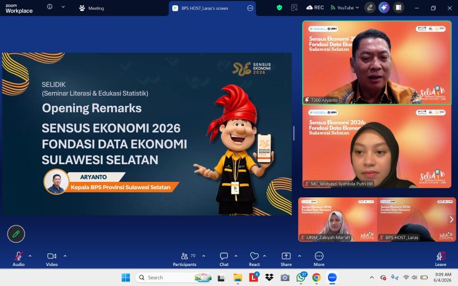Image resolution: width=458 pixels, height=286 pixels.
Task: Open the Camera app on taskbar
Action: click(x=285, y=277)
